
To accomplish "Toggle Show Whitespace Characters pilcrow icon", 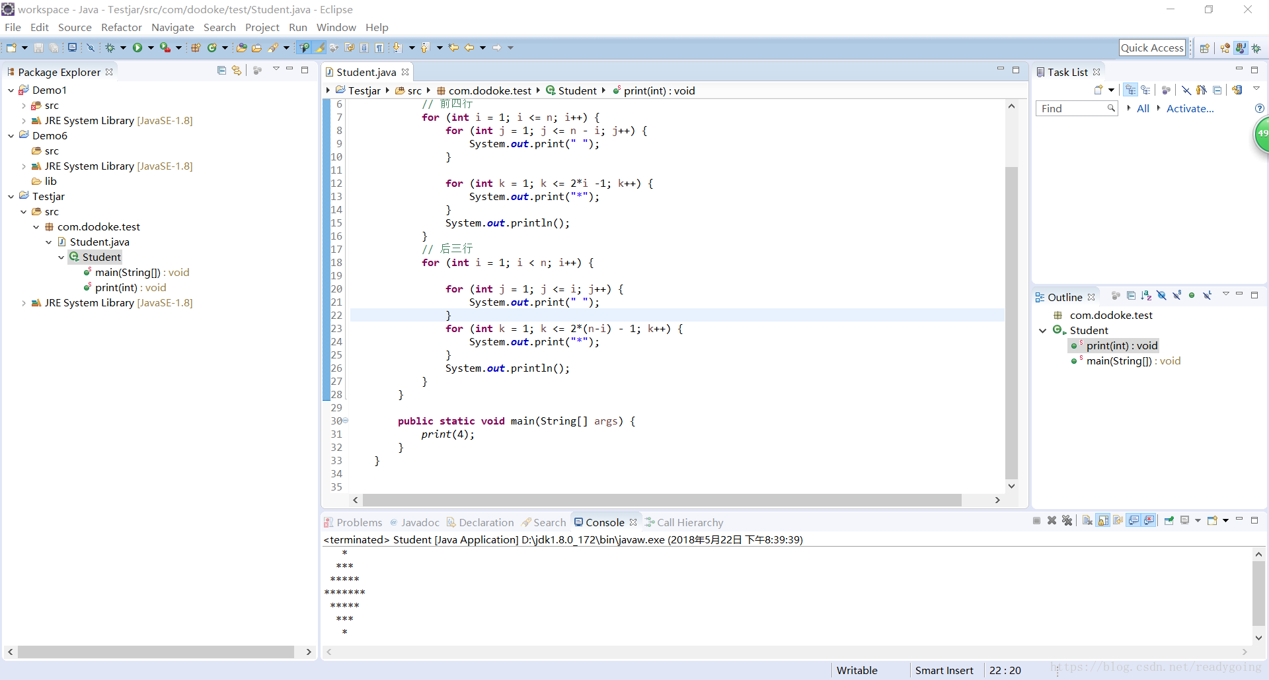I will click(379, 48).
